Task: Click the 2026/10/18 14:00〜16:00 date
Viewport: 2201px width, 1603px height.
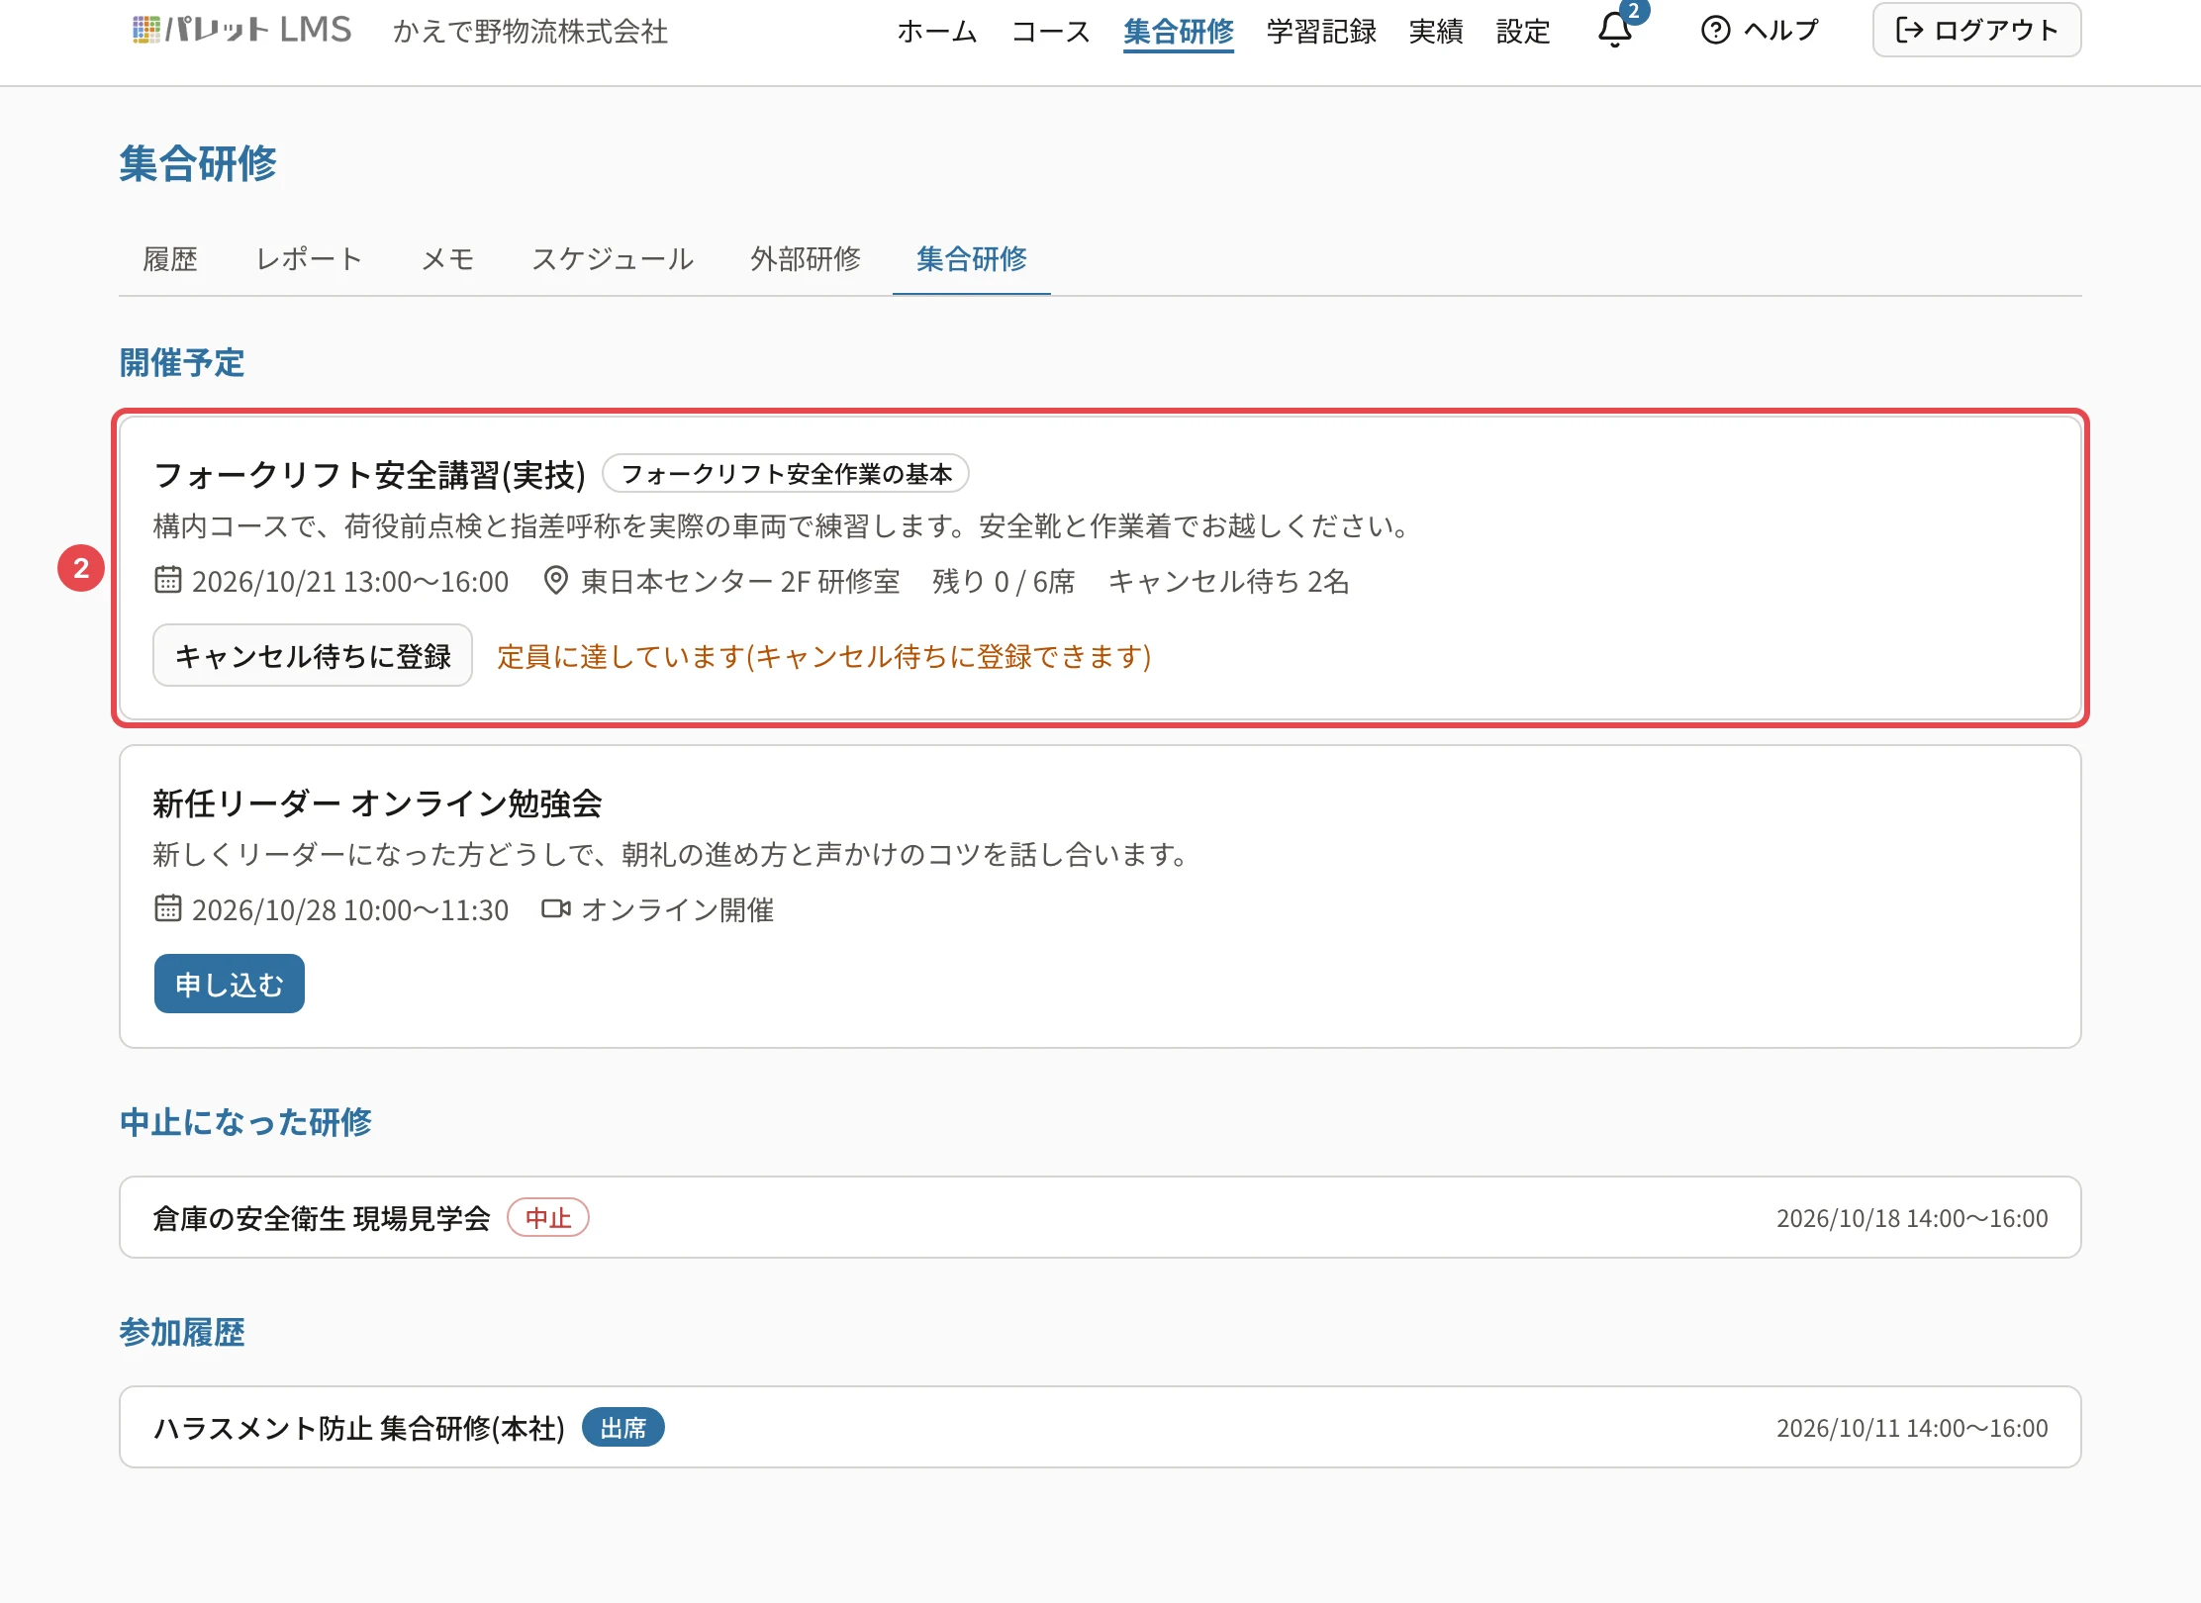Action: click(x=1912, y=1218)
